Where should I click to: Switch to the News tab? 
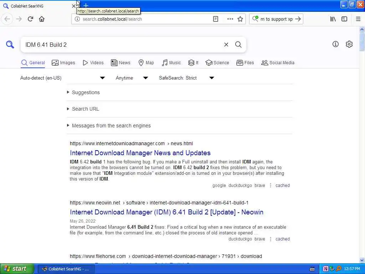(120, 63)
